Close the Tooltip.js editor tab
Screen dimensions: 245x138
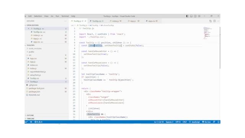pos(85,21)
